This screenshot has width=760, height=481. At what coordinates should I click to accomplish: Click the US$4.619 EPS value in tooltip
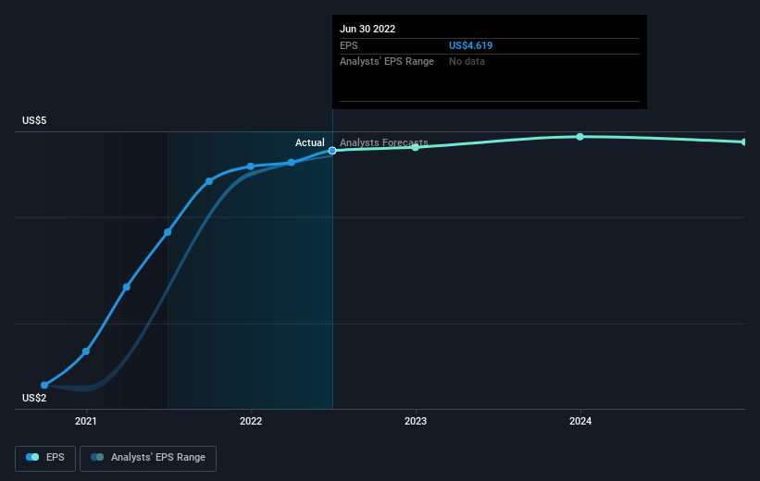pos(470,45)
